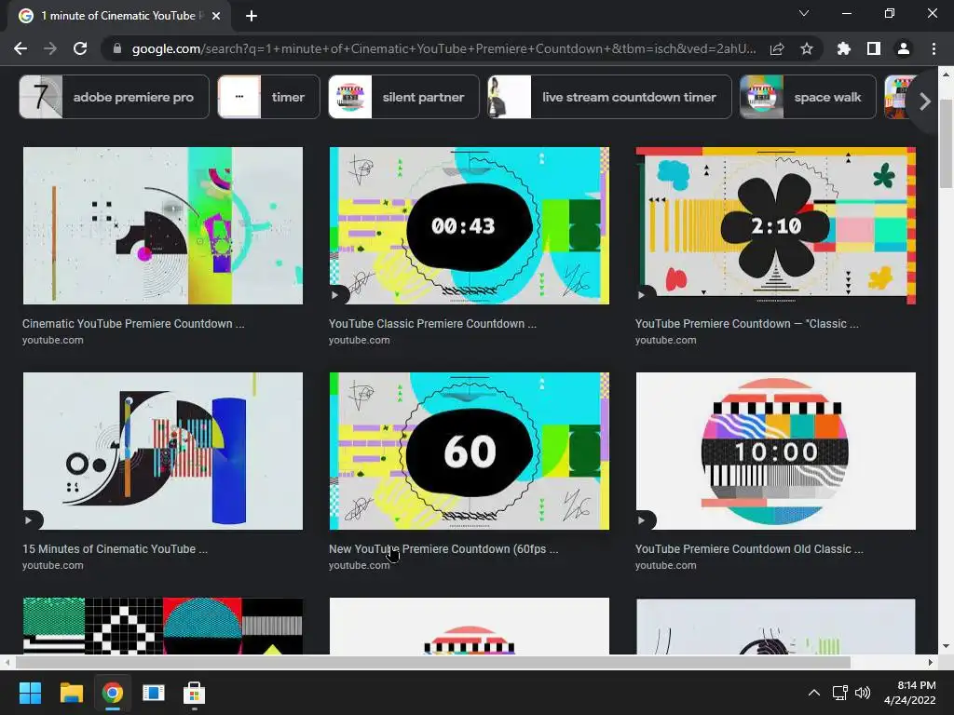Click 'YouTube Premiere Countdown Old Classic ...' title
Screen dimensions: 954x715
point(749,548)
